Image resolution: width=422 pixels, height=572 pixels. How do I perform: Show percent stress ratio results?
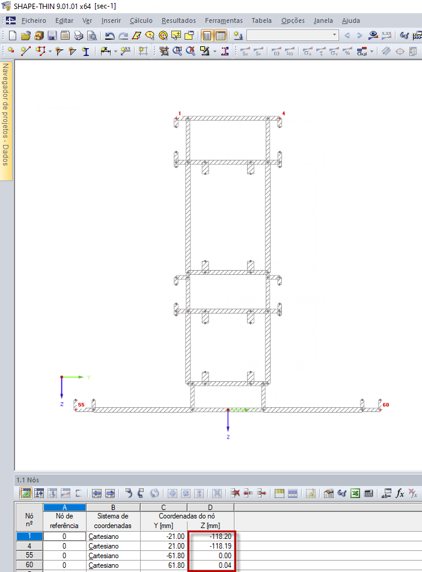pyautogui.click(x=347, y=51)
